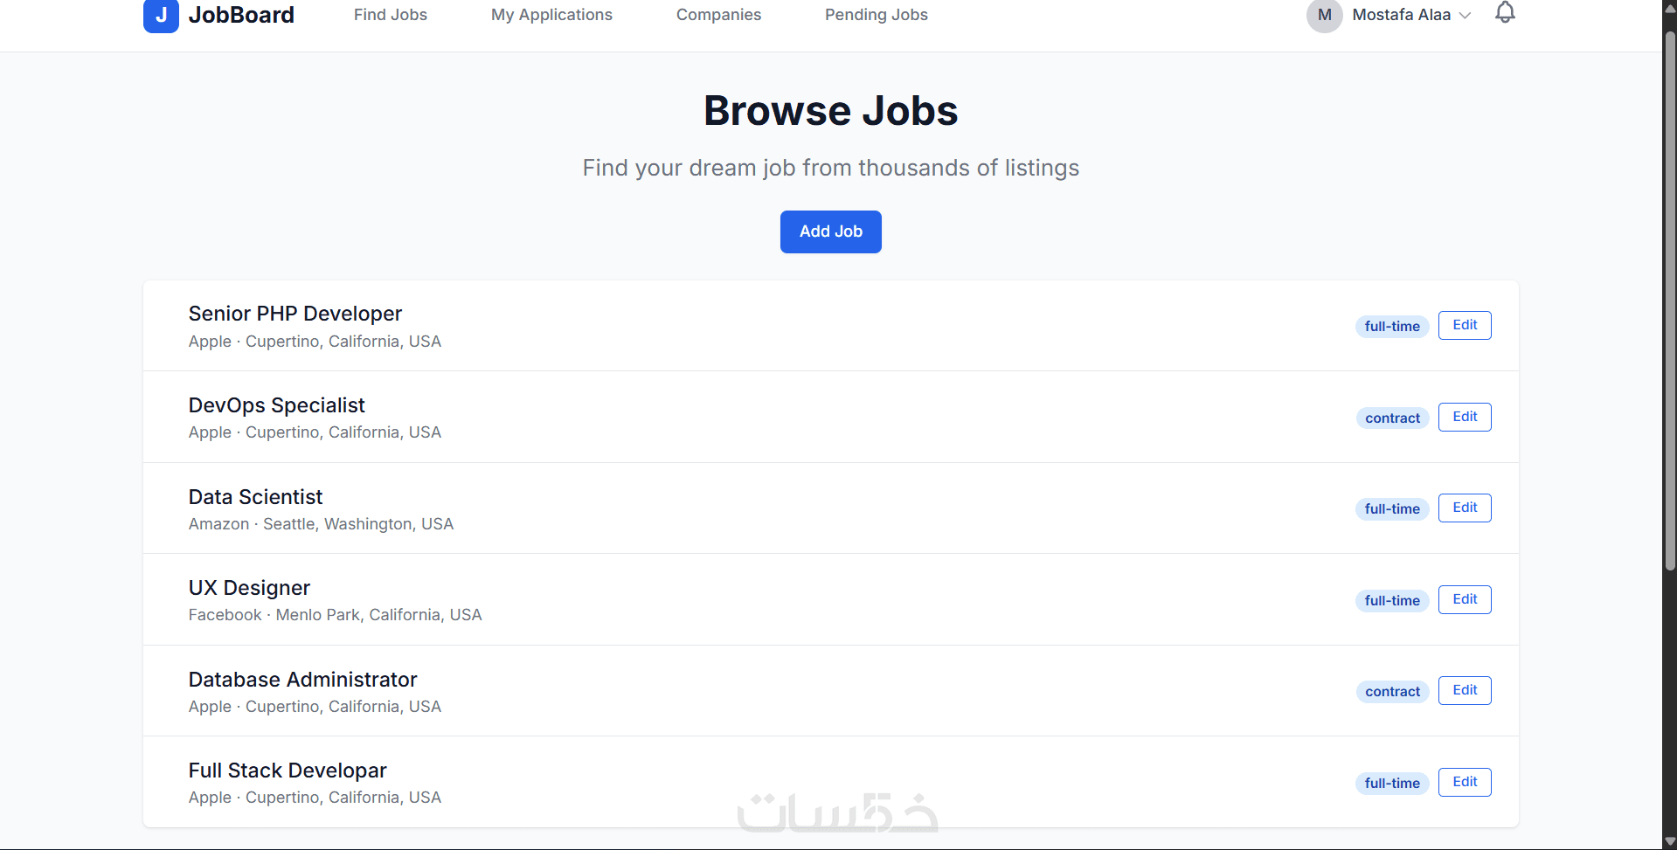The height and width of the screenshot is (850, 1677).
Task: Click the M user avatar circle
Action: [x=1324, y=16]
